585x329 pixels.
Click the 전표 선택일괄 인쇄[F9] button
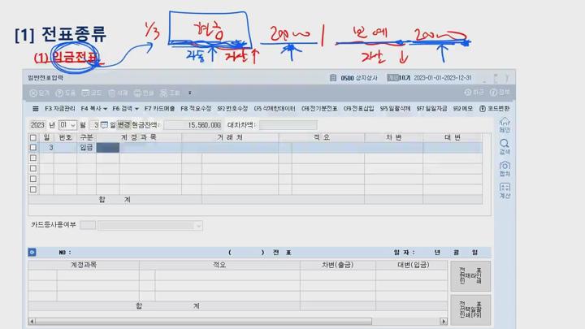click(x=470, y=310)
